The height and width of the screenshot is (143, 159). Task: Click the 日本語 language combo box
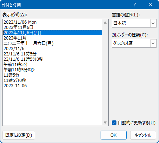(134, 23)
